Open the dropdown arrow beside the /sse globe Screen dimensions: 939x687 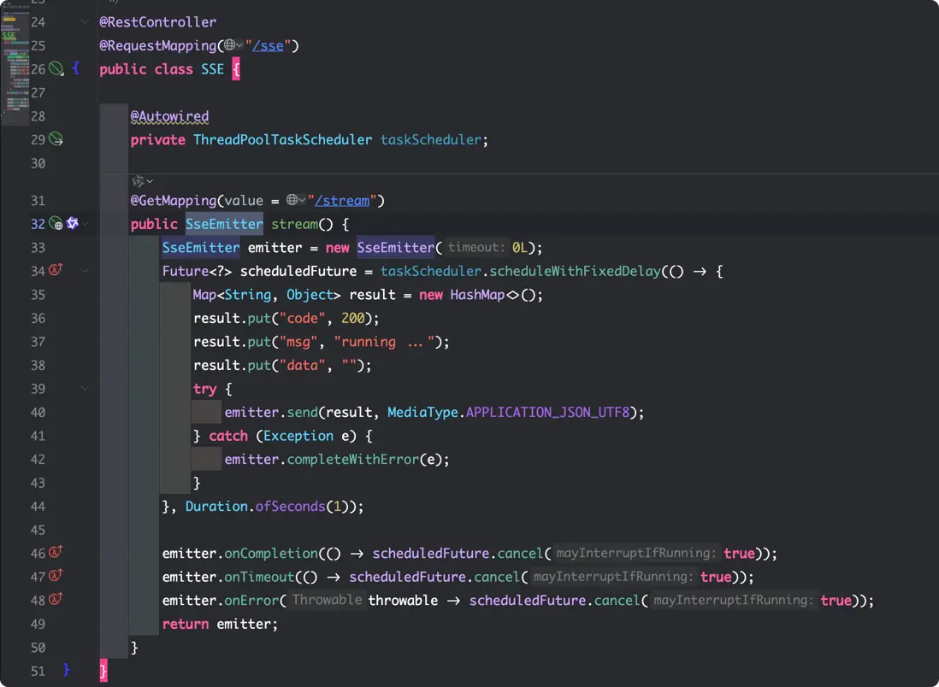pyautogui.click(x=239, y=45)
